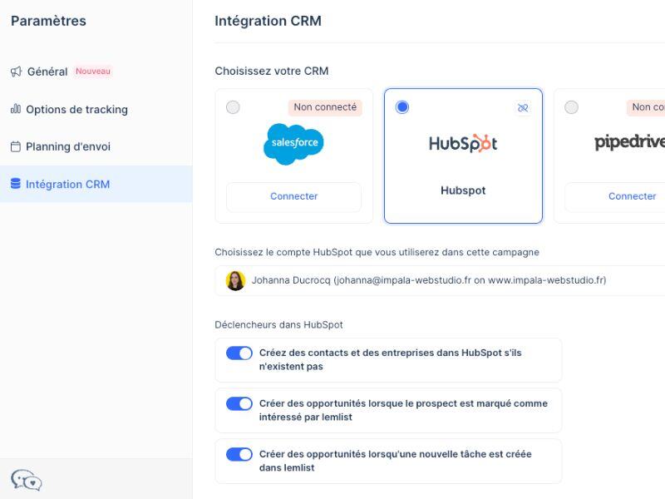Click the Nouveau badge next to Général

pyautogui.click(x=93, y=72)
